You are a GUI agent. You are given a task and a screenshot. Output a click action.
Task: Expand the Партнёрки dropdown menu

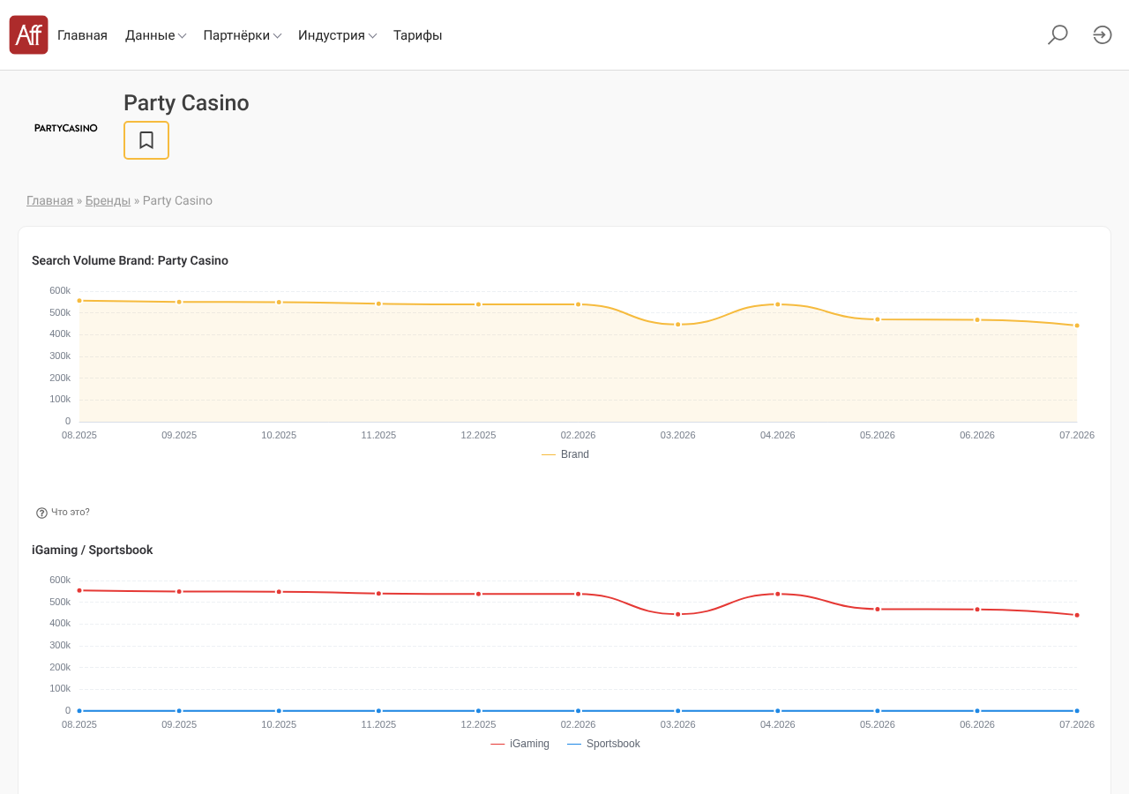(243, 35)
